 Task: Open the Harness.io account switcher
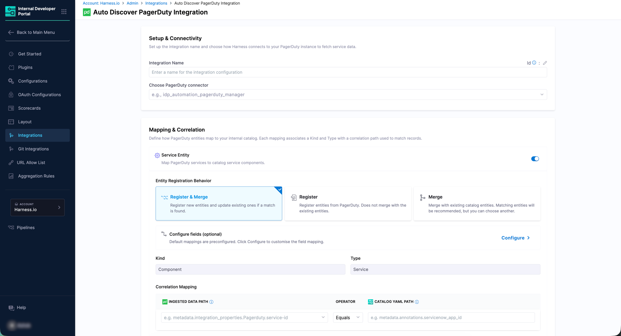pos(37,207)
